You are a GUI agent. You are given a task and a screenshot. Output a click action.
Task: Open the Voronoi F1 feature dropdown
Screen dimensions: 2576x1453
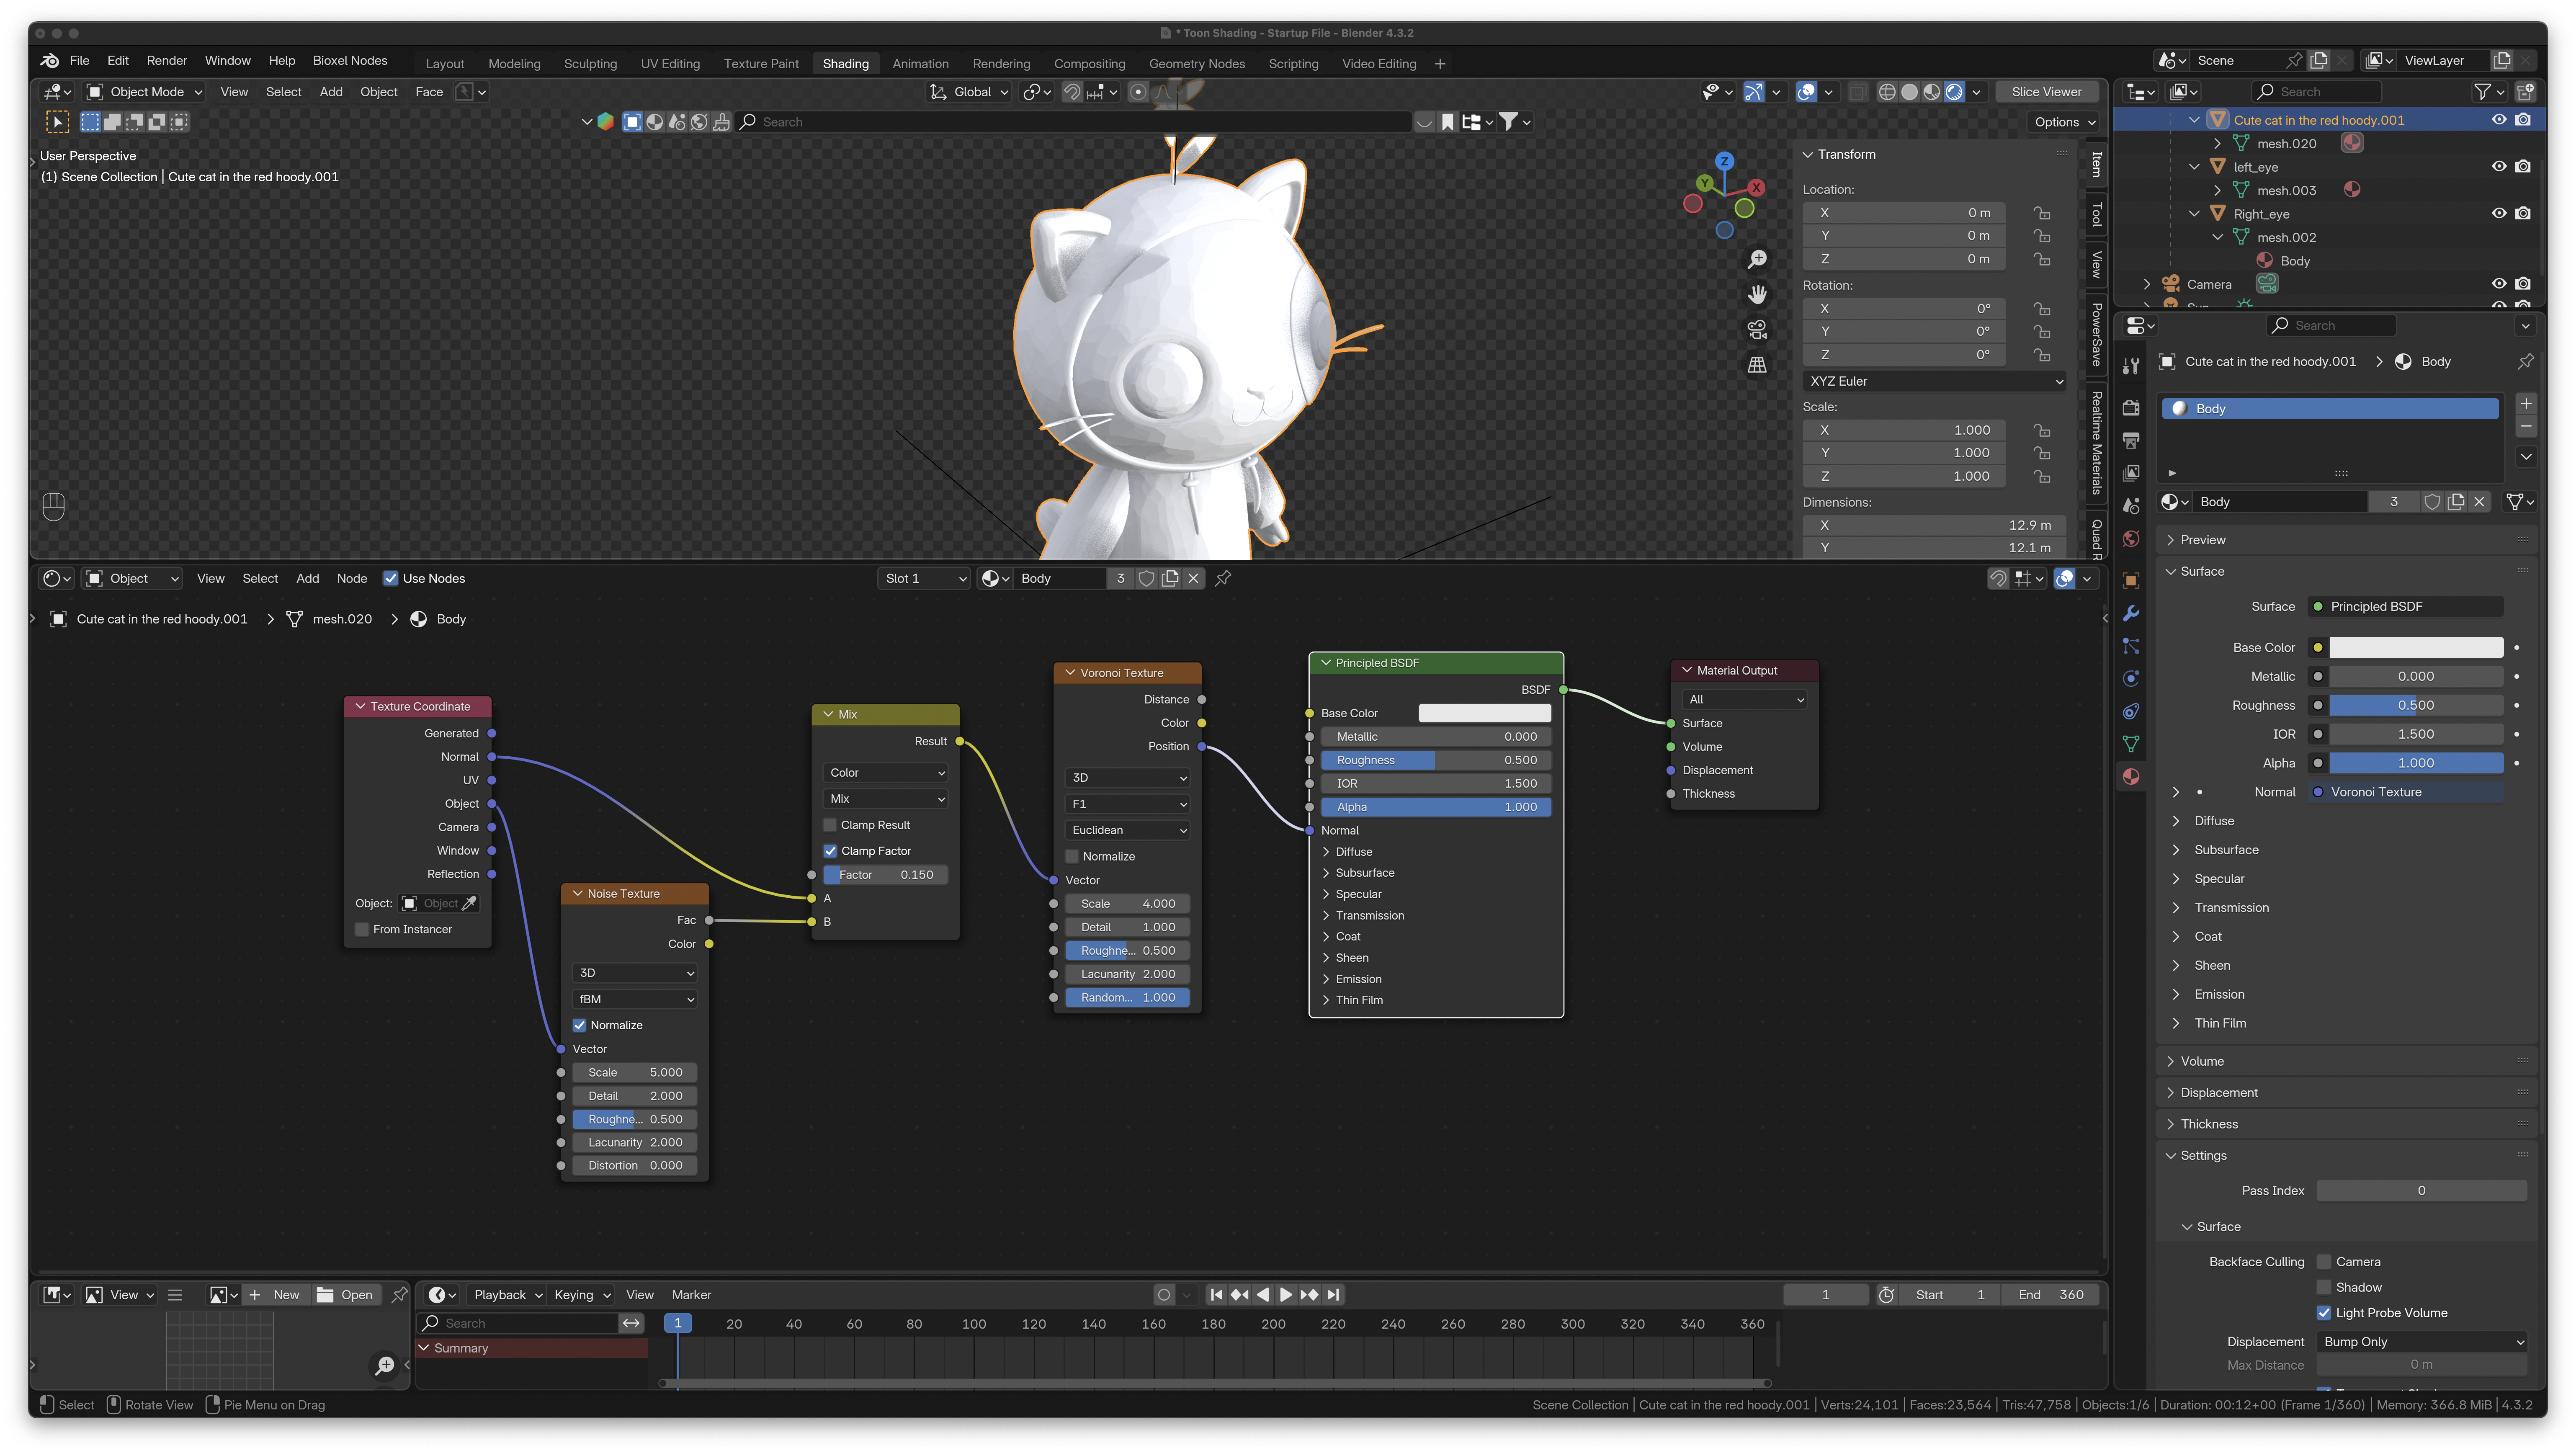click(1128, 805)
